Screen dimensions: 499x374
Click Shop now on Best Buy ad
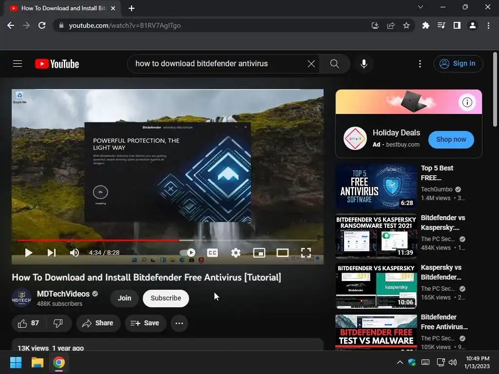pyautogui.click(x=451, y=140)
